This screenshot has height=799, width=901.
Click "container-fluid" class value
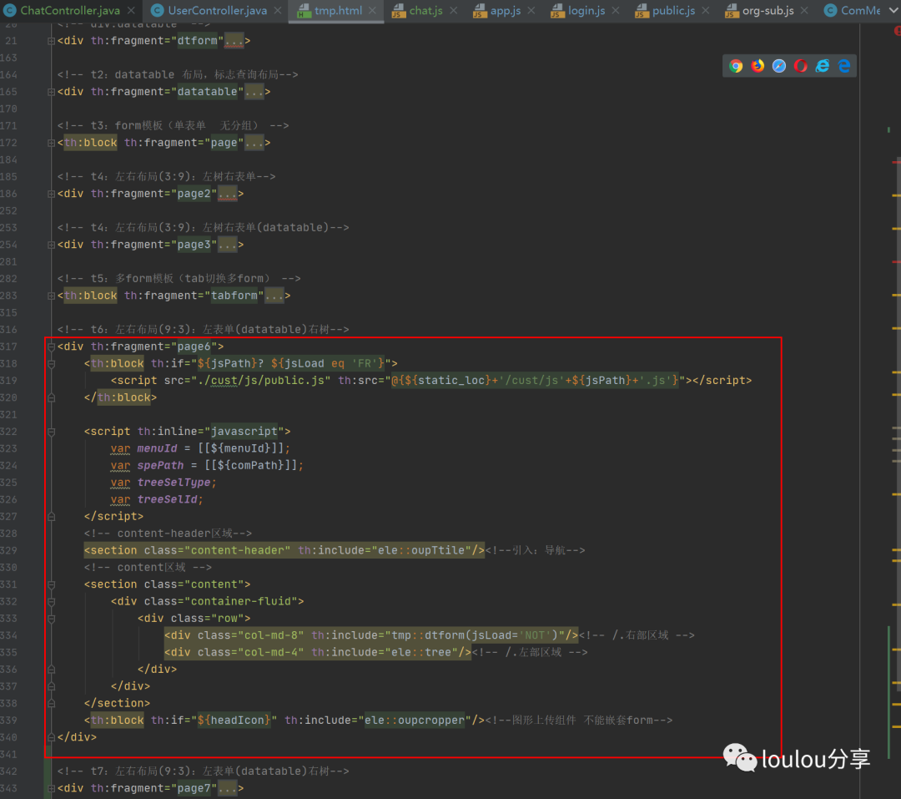pos(244,601)
